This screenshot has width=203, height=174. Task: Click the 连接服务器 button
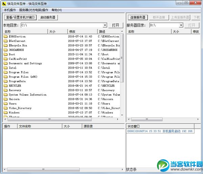click(138, 17)
